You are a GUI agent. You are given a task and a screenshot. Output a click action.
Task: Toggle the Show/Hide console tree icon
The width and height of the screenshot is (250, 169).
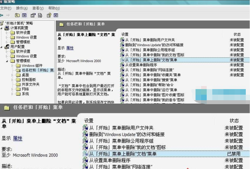[x=24, y=15]
